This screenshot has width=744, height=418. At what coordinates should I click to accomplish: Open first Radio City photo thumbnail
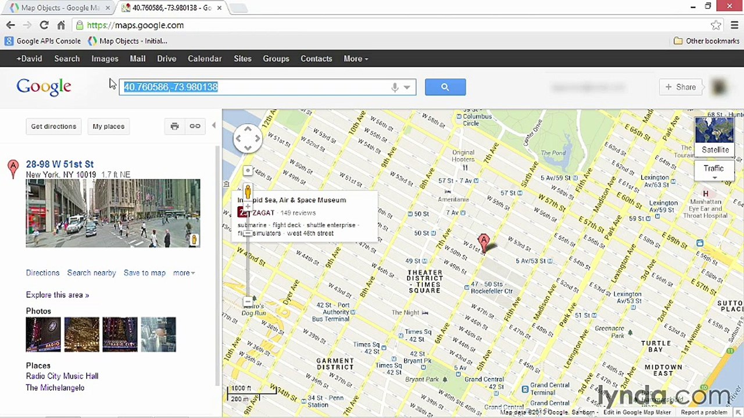43,334
